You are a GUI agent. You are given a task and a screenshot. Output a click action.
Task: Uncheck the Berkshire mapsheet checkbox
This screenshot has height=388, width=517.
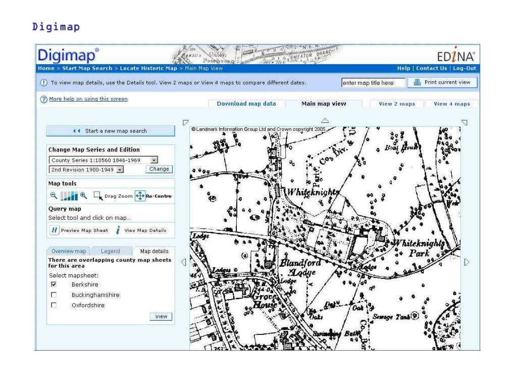[54, 284]
